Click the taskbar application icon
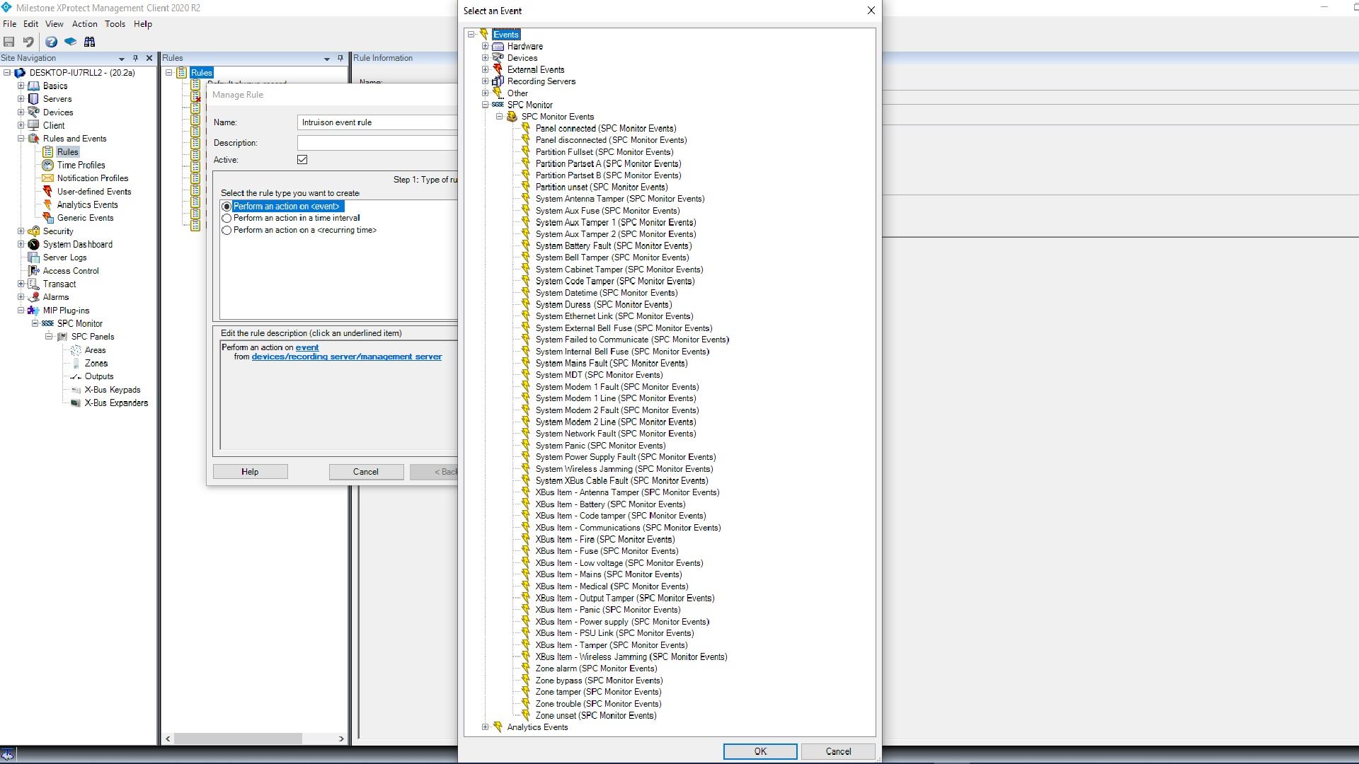The width and height of the screenshot is (1359, 764). [x=7, y=755]
